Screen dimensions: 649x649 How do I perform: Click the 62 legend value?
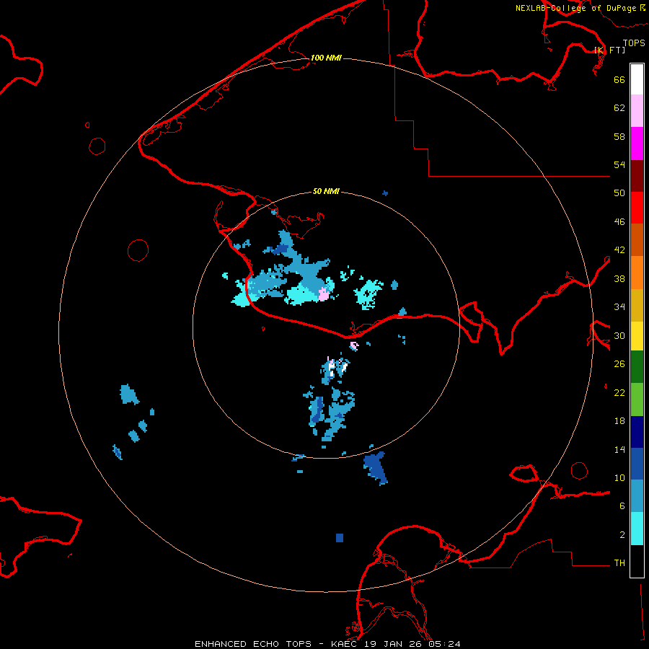pos(619,108)
